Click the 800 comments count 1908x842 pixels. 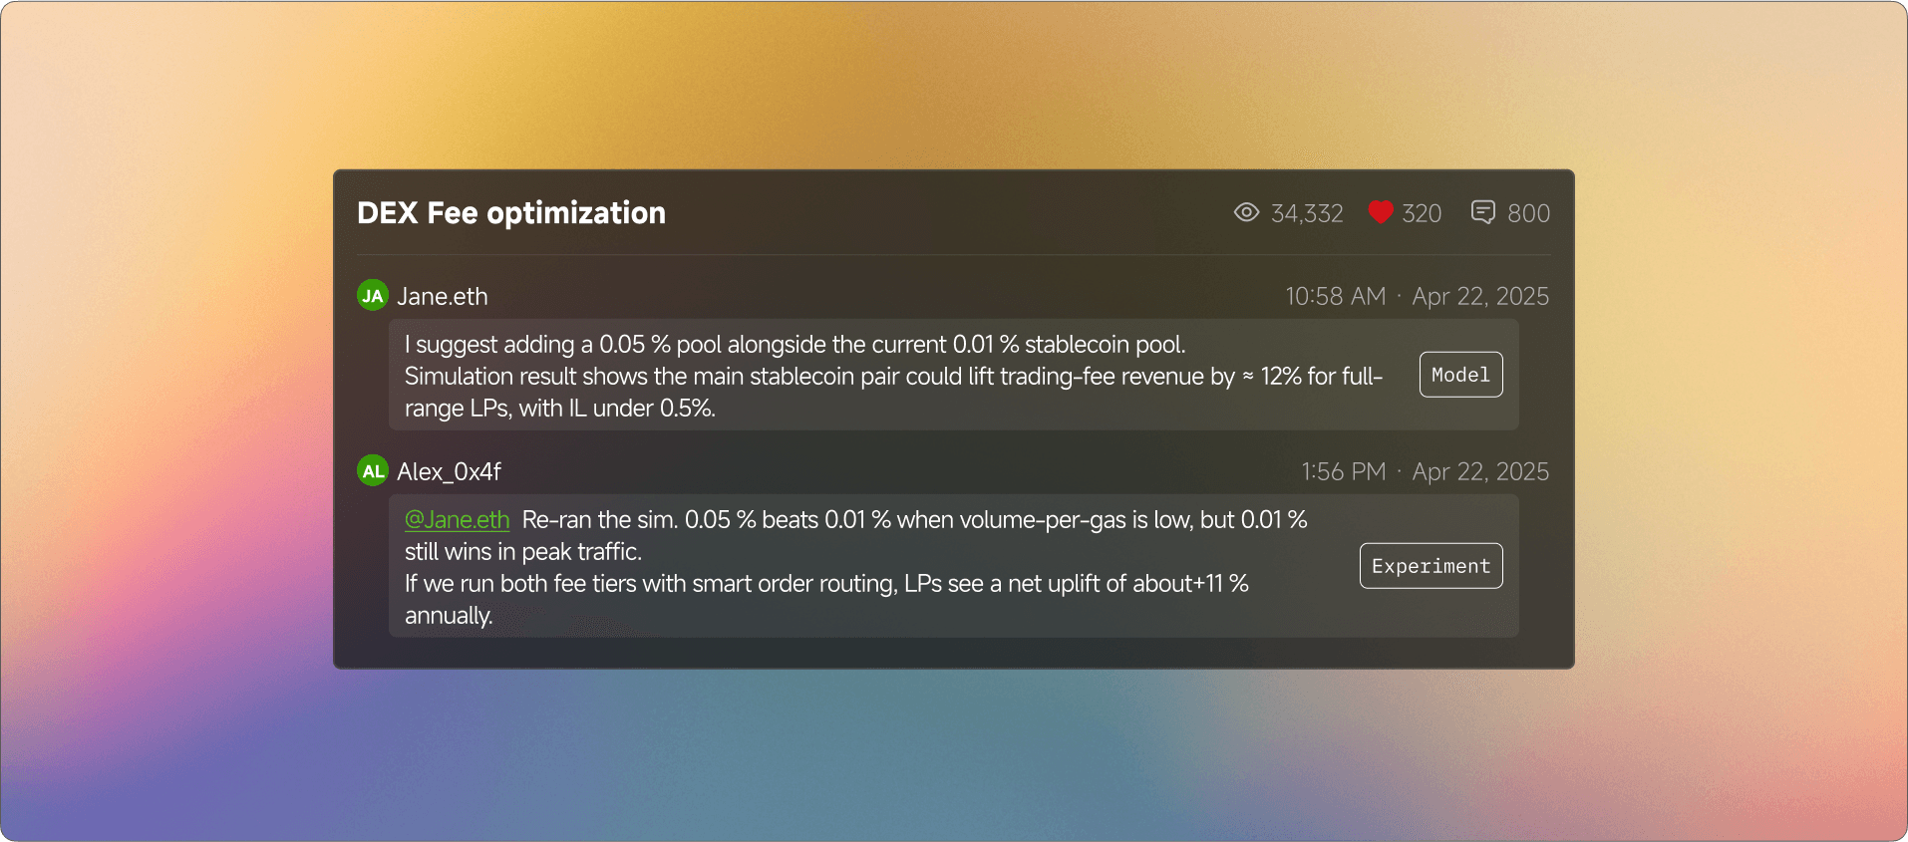click(1528, 213)
